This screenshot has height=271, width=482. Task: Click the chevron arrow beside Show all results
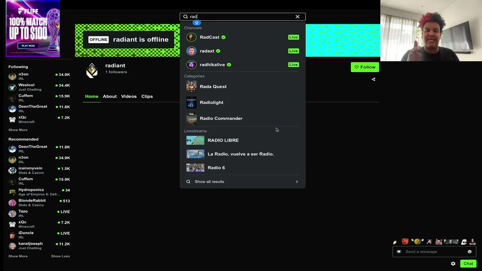click(297, 181)
